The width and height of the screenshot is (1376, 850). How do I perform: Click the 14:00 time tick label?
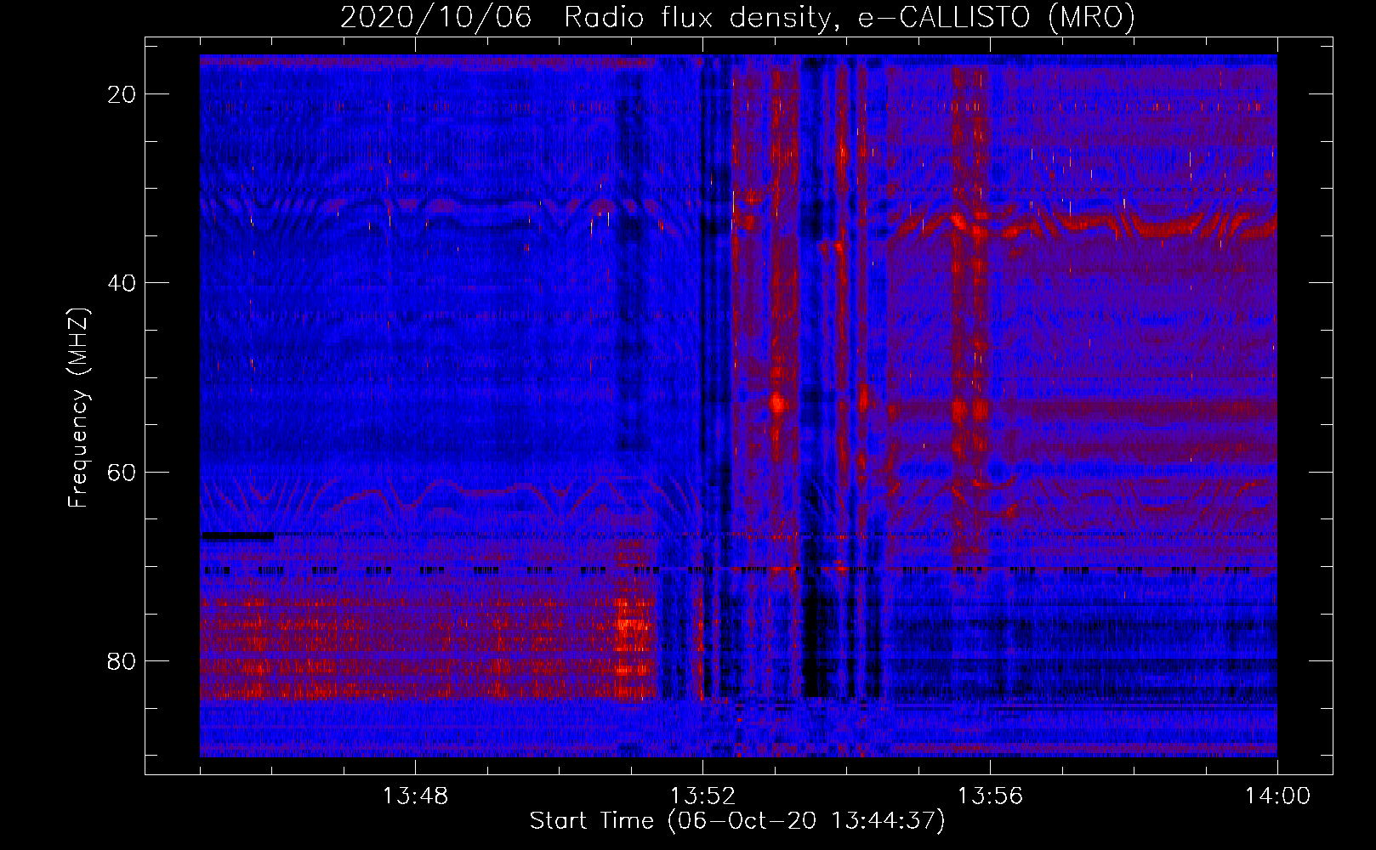(x=1277, y=796)
